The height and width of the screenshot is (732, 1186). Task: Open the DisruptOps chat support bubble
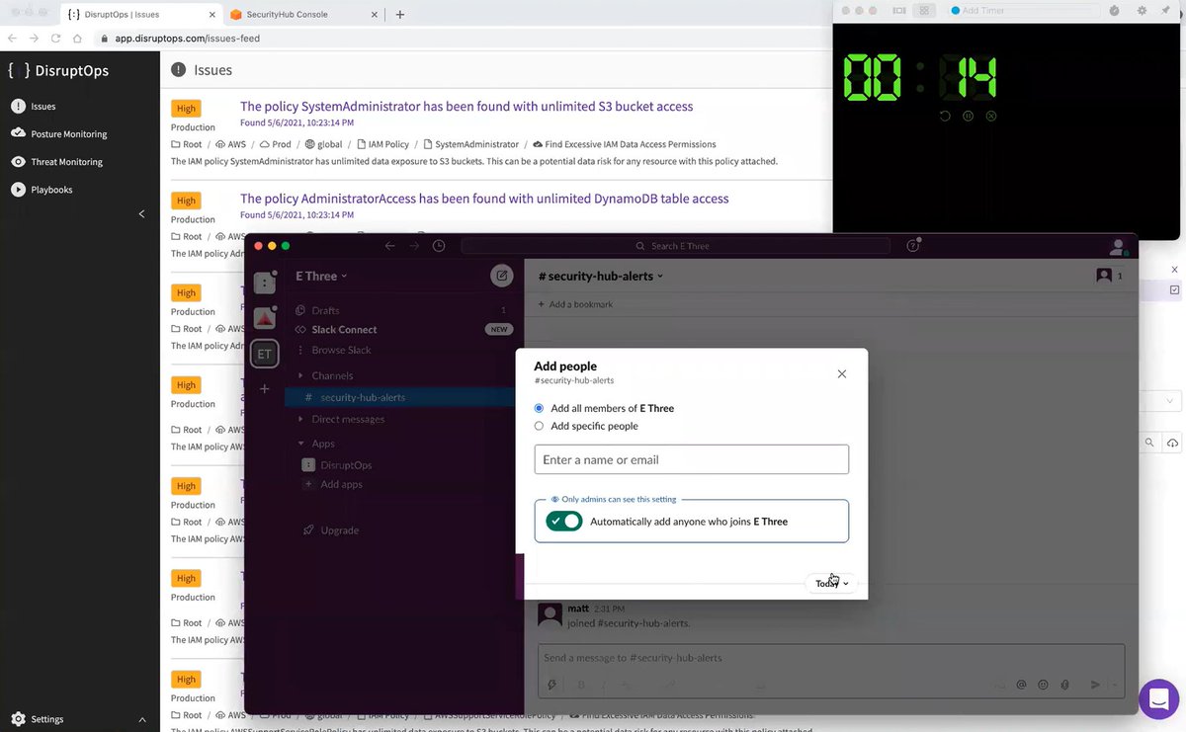[1157, 699]
